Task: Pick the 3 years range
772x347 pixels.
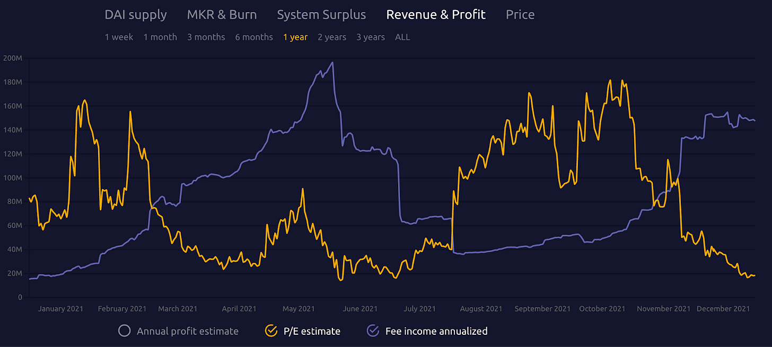Action: pos(371,37)
